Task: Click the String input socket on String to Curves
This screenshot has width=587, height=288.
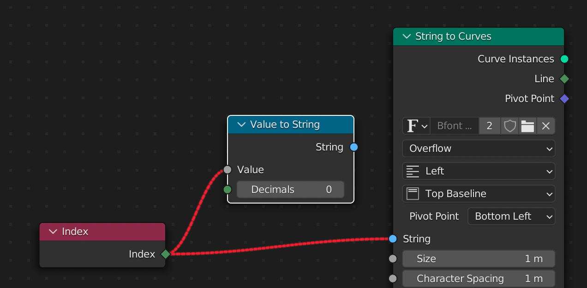Action: point(393,239)
